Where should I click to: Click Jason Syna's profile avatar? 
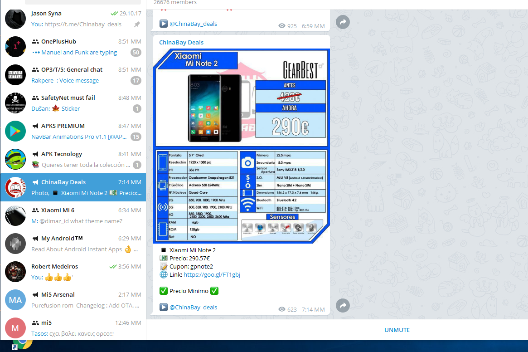(x=15, y=19)
